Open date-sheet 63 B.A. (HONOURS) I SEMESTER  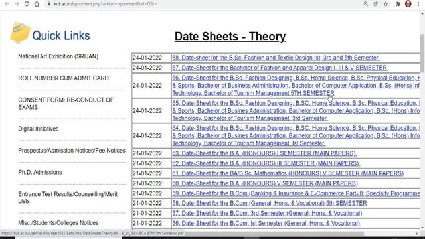click(x=264, y=153)
